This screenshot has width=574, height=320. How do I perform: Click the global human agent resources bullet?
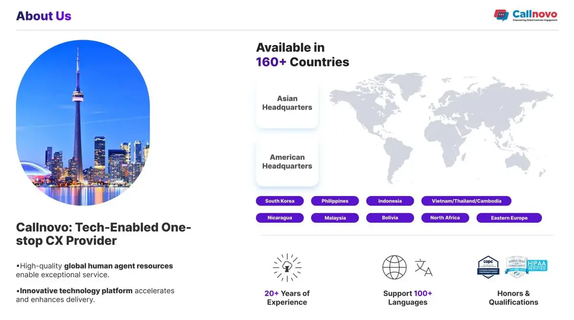95,270
